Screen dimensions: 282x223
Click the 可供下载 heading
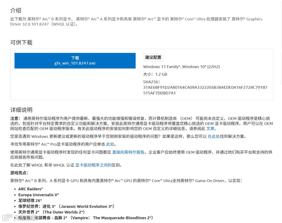coord(21,43)
